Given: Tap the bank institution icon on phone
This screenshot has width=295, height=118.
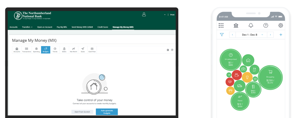Looking at the screenshot, I should coord(236,25).
